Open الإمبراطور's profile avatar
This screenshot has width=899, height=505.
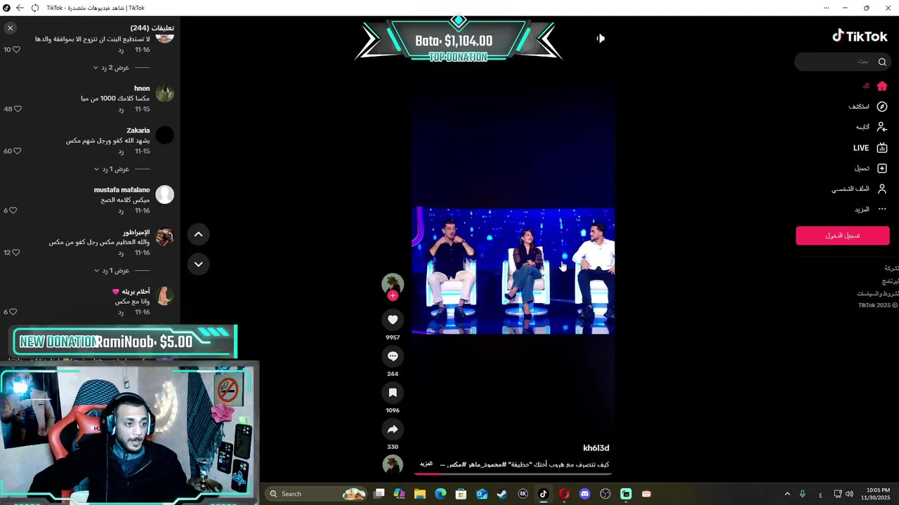tap(165, 237)
